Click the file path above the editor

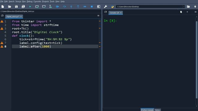(17, 11)
